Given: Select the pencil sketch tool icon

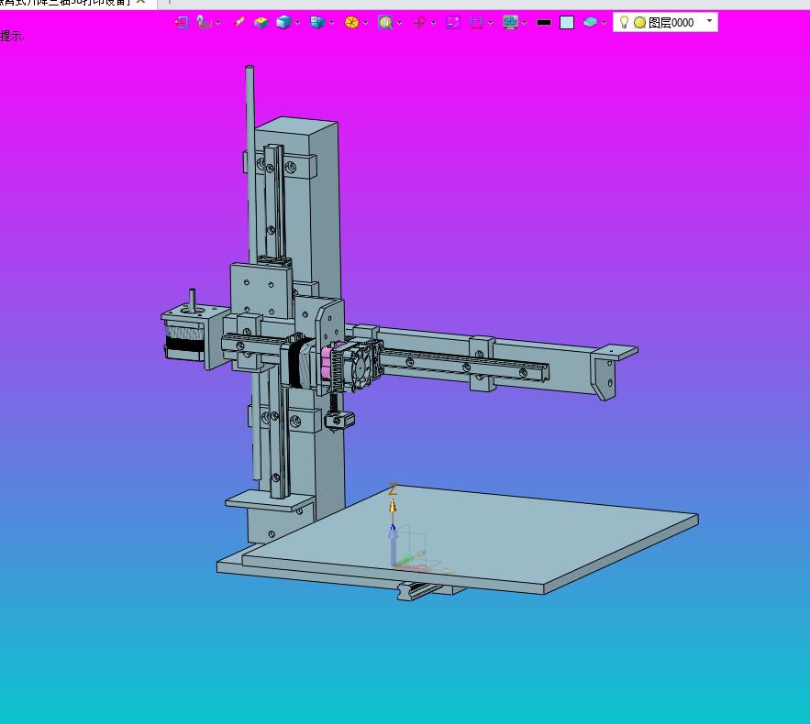Looking at the screenshot, I should coord(239,22).
